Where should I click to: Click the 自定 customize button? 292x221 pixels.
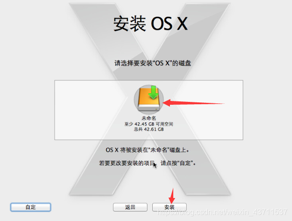[31, 207]
